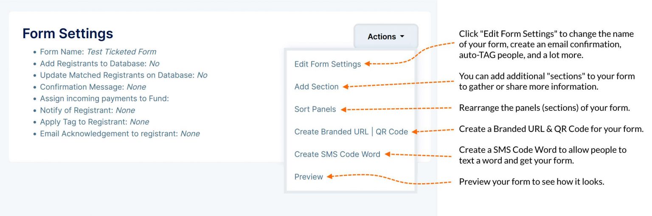Select Create Branded URL | QR Code
652x216 pixels.
pyautogui.click(x=351, y=132)
